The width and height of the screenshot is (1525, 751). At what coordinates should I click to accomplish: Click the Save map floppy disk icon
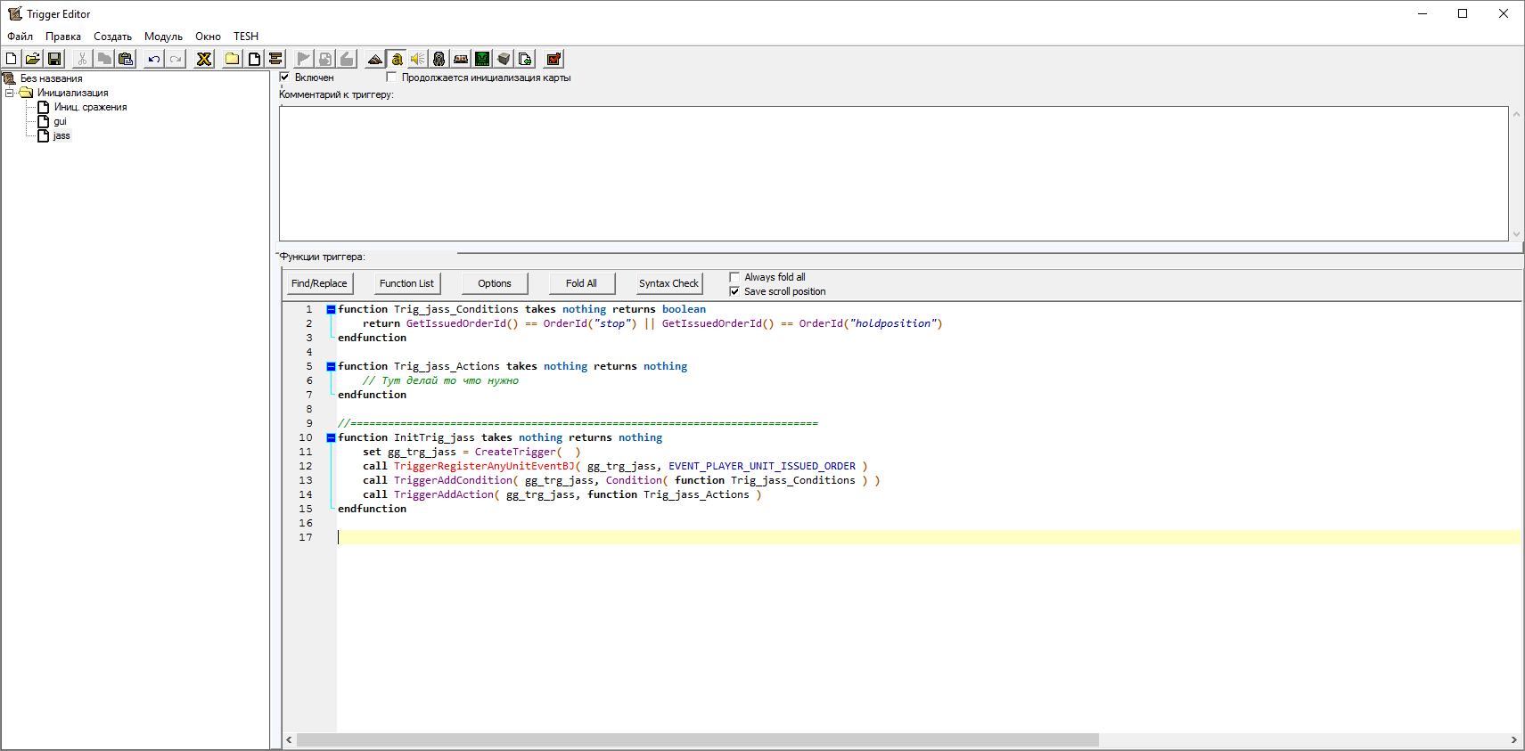pyautogui.click(x=54, y=59)
